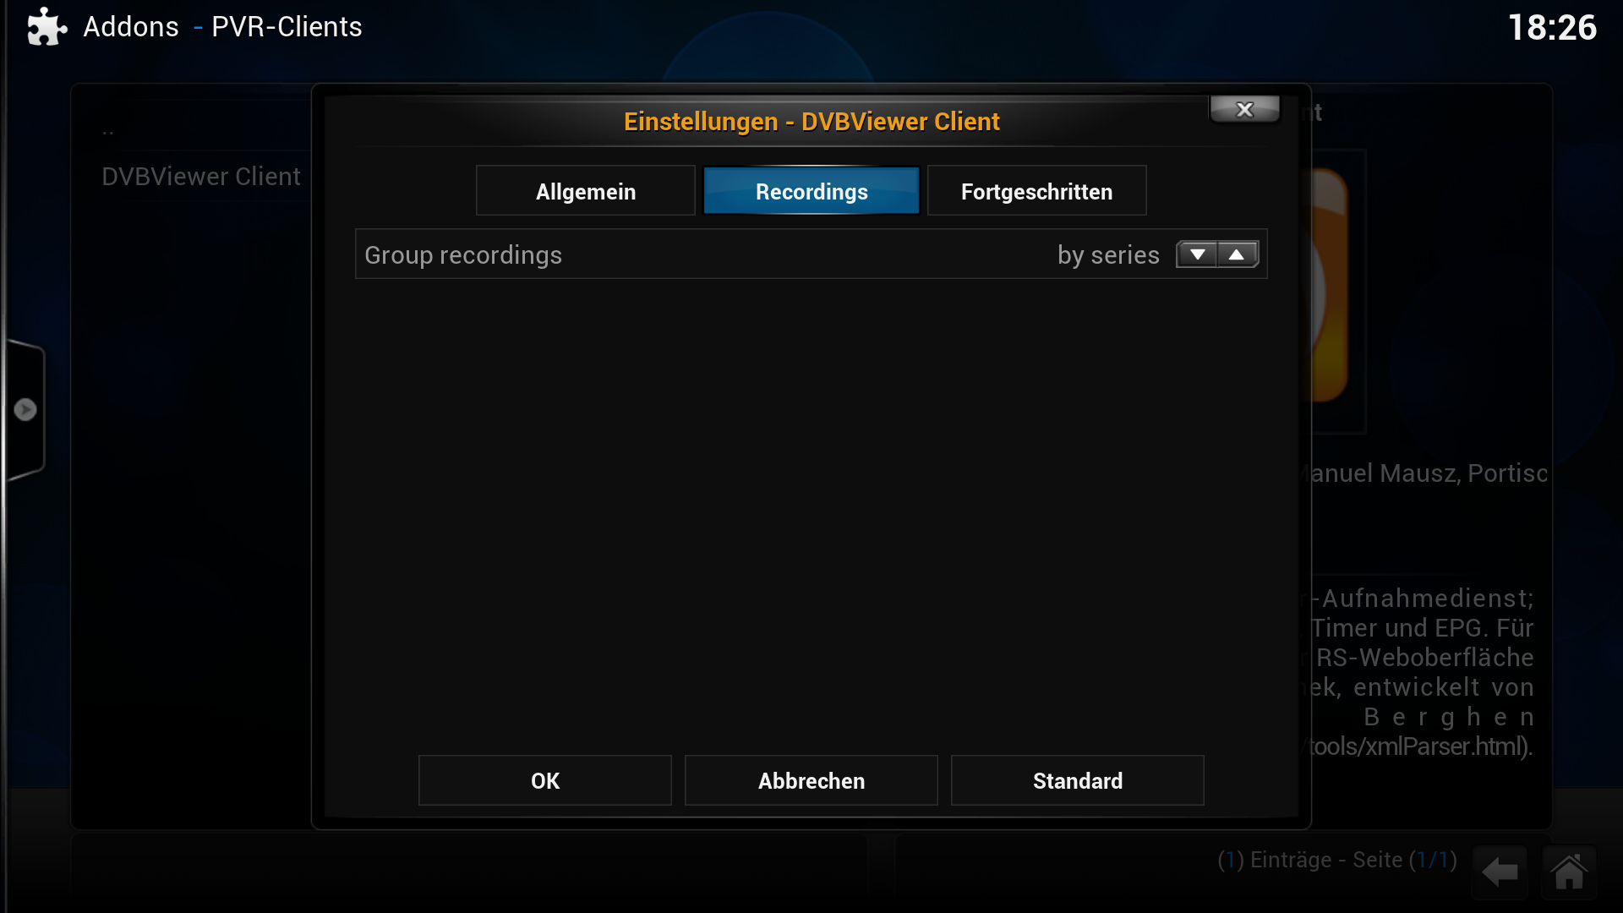Reset settings using Standard button
This screenshot has width=1623, height=913.
click(x=1078, y=780)
